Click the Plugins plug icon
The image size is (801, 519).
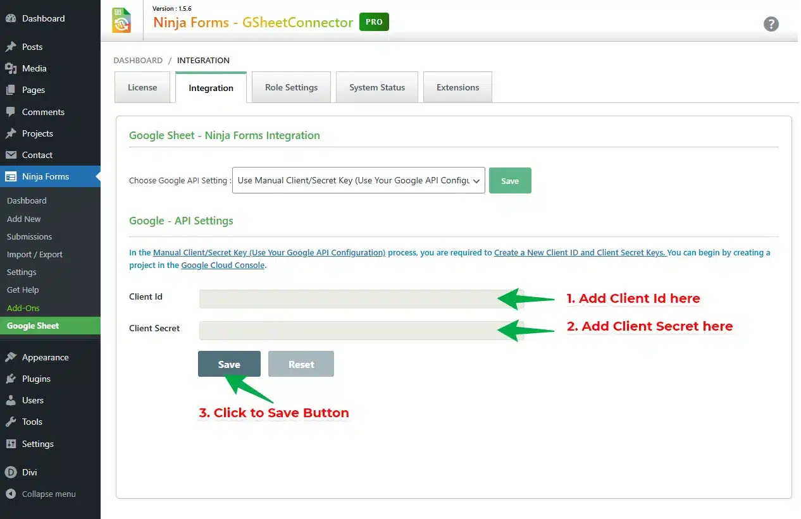coord(11,379)
